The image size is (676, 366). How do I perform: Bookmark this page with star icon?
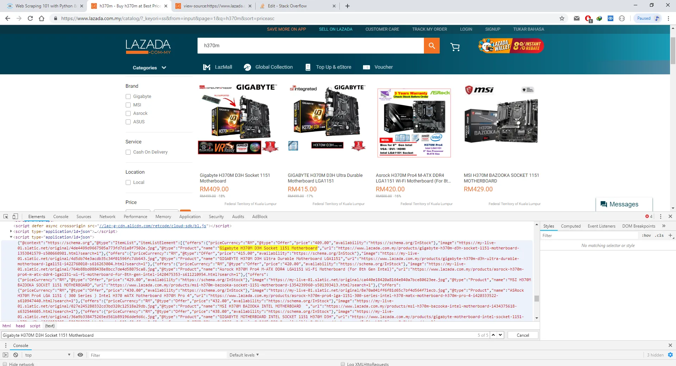[562, 18]
